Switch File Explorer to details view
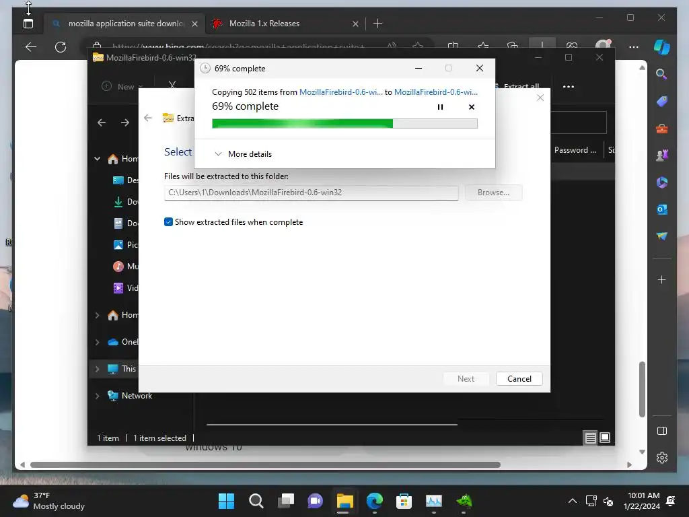Image resolution: width=689 pixels, height=517 pixels. tap(591, 438)
